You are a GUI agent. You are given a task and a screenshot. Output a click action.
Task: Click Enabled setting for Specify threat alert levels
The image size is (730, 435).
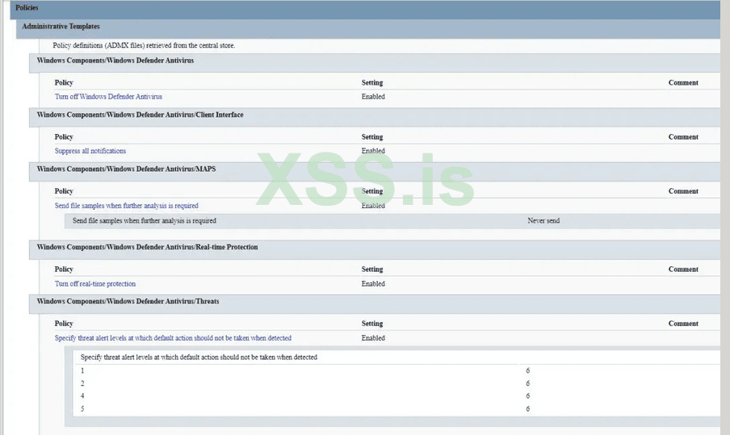373,338
